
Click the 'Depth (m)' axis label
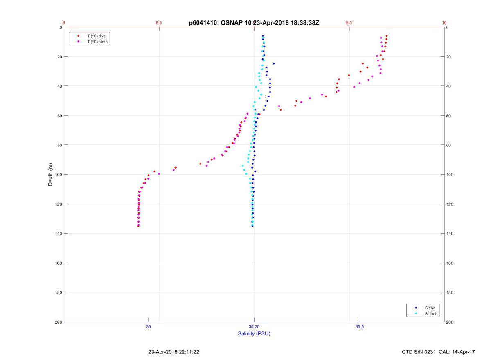pos(50,175)
